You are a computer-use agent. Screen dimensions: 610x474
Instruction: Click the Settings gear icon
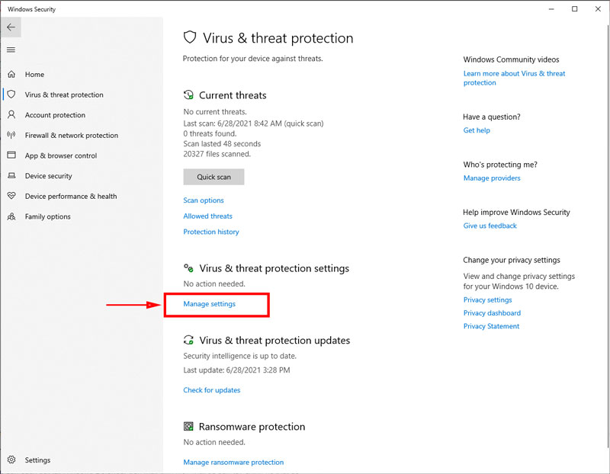[x=11, y=460]
